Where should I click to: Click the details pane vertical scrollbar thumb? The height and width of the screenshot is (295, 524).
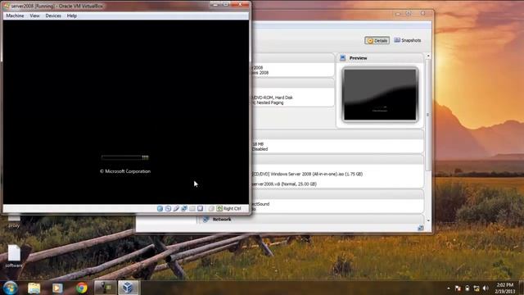(x=428, y=115)
